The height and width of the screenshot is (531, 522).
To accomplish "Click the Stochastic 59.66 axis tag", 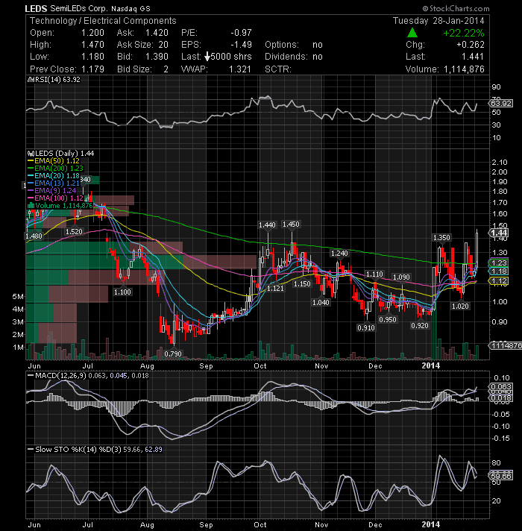I will (x=500, y=476).
